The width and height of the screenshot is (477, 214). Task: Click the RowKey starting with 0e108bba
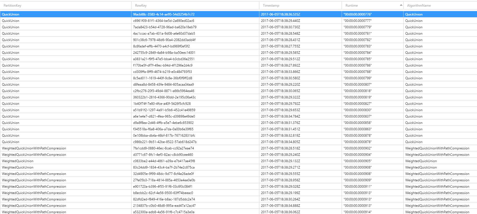click(x=164, y=136)
